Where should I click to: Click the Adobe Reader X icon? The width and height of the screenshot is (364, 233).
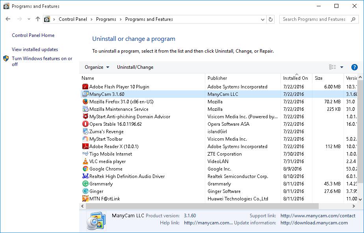pos(85,147)
